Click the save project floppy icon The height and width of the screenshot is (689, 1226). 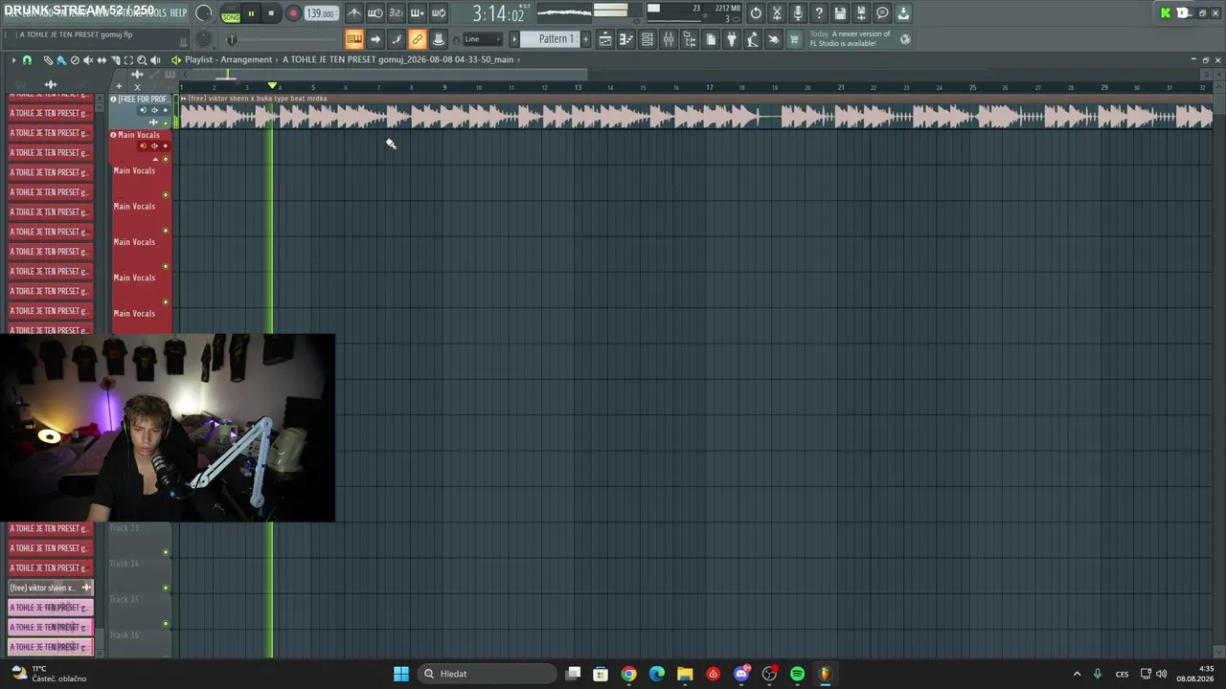[x=840, y=13]
